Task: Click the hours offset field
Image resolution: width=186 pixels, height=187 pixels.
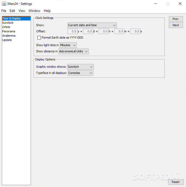Action: tap(104, 31)
